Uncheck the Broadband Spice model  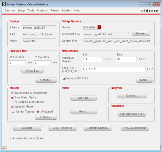12,97
